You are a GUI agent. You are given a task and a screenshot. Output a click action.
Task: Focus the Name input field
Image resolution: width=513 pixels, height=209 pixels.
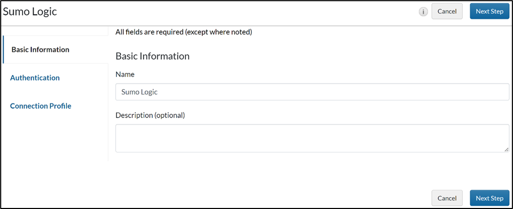pyautogui.click(x=312, y=92)
